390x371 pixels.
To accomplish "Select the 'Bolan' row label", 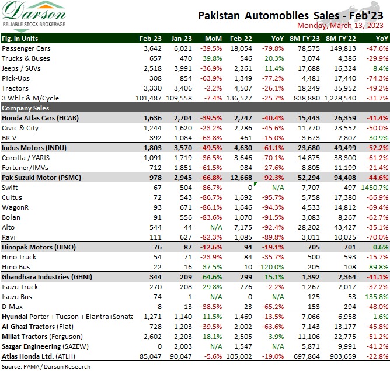I will (x=11, y=217).
